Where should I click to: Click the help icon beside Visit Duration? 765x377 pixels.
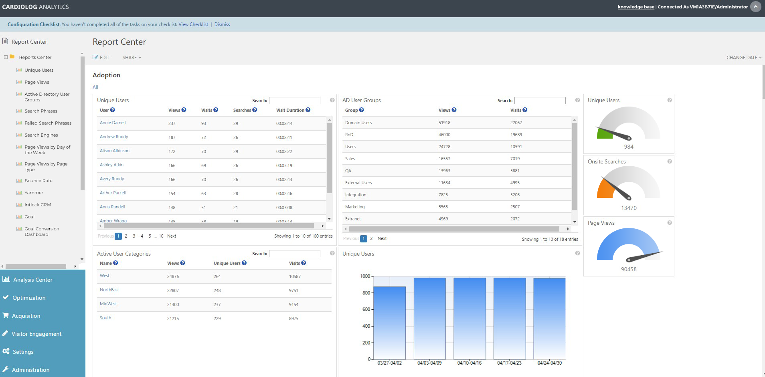[x=308, y=110]
